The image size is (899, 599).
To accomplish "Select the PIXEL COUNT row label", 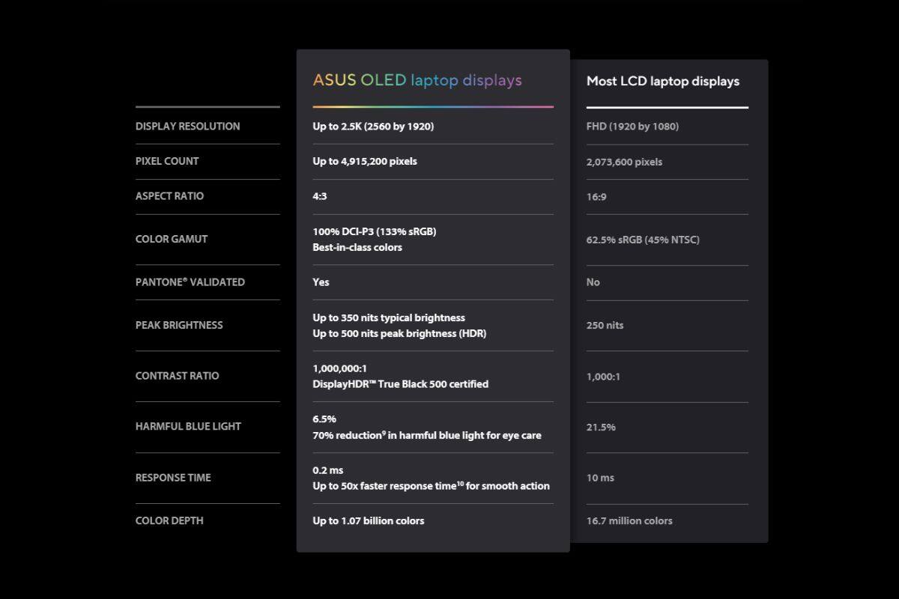I will pos(167,161).
